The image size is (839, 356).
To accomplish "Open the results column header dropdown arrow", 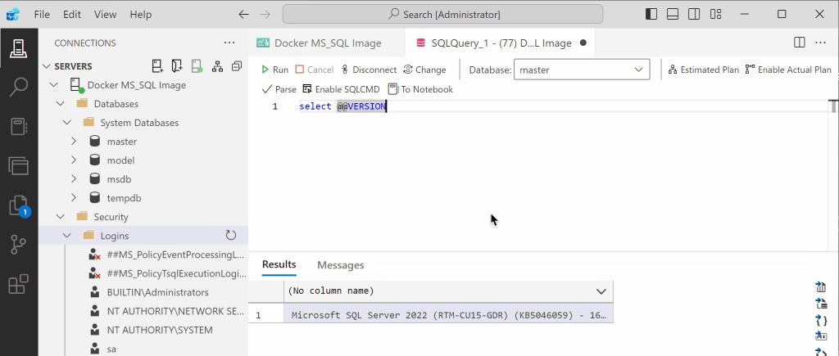I will coord(601,291).
